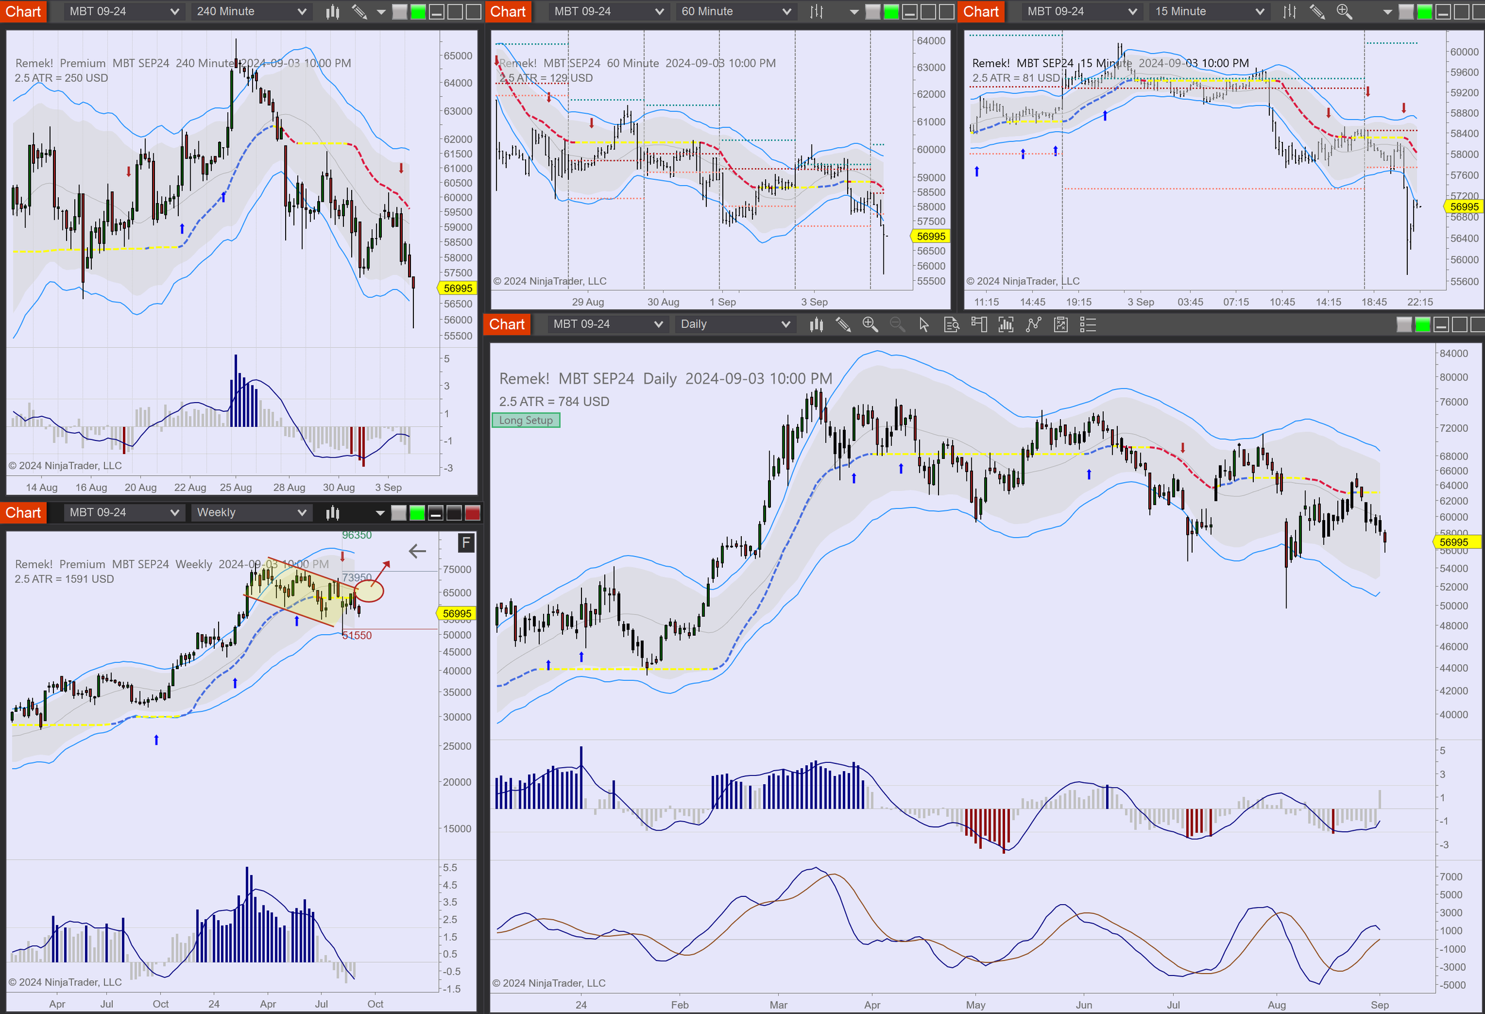This screenshot has height=1014, width=1485.
Task: Click zoom out icon on Daily chart toolbar
Action: tap(897, 324)
